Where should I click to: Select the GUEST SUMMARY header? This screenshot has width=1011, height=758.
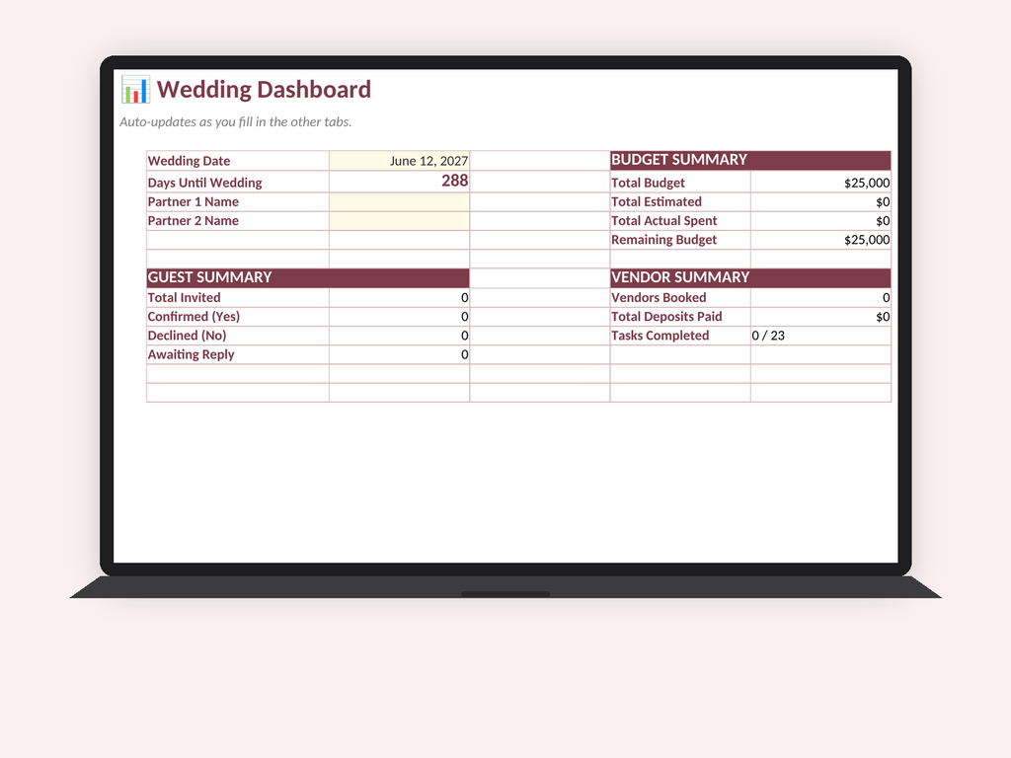[308, 277]
